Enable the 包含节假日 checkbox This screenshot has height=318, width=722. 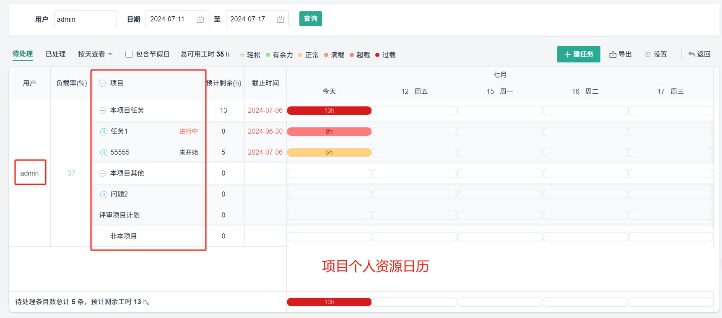tap(129, 54)
